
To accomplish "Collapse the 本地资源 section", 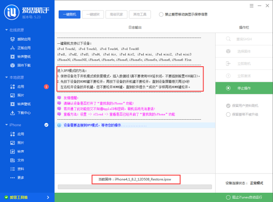I will coord(6,77).
